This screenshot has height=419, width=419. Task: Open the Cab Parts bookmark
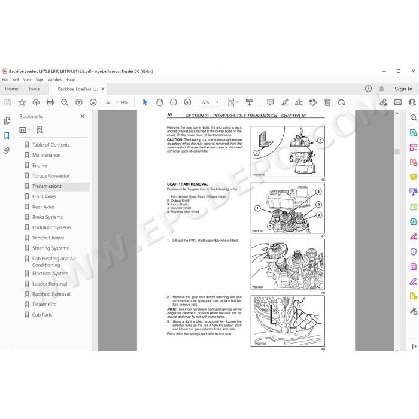click(x=42, y=315)
